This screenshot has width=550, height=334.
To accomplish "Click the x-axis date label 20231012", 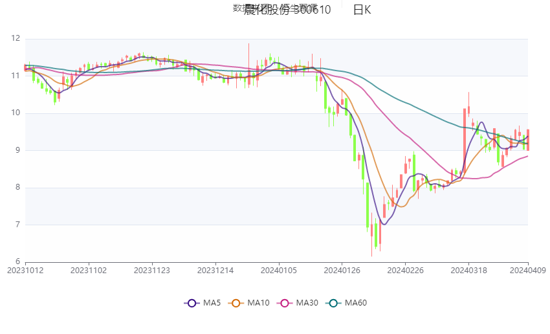I will coord(25,271).
